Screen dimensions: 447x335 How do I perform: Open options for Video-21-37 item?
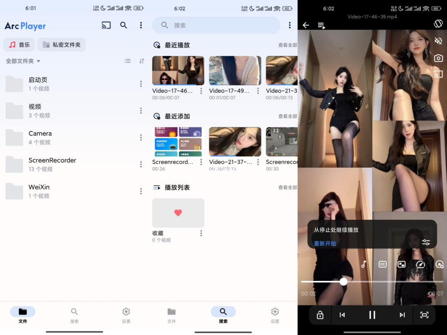point(258,162)
